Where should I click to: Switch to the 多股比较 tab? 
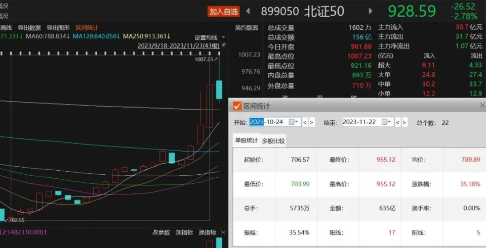click(x=273, y=141)
